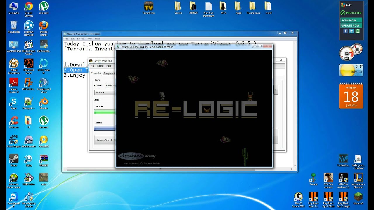Open the Servers folder
The image size is (374, 210).
pyautogui.click(x=178, y=8)
